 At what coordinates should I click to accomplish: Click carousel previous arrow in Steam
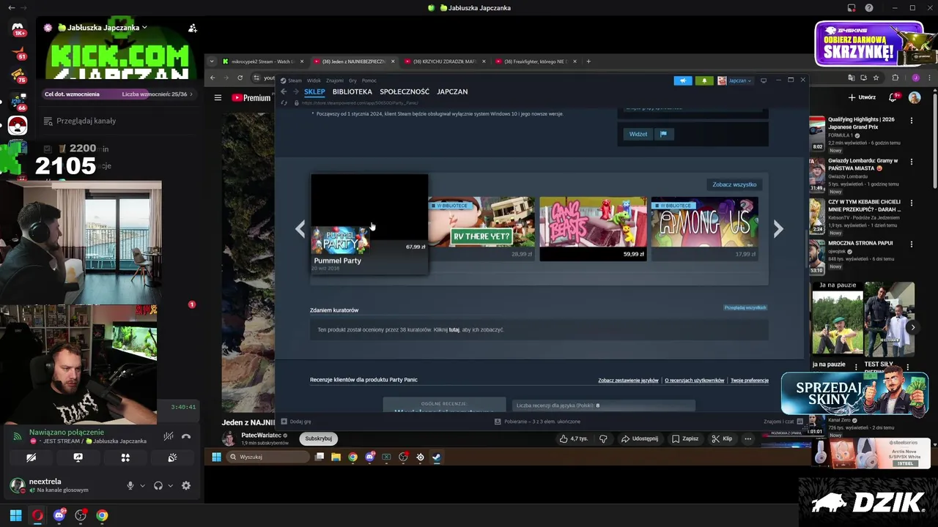tap(300, 229)
